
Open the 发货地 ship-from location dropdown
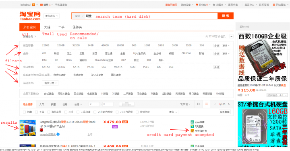tap(185, 104)
